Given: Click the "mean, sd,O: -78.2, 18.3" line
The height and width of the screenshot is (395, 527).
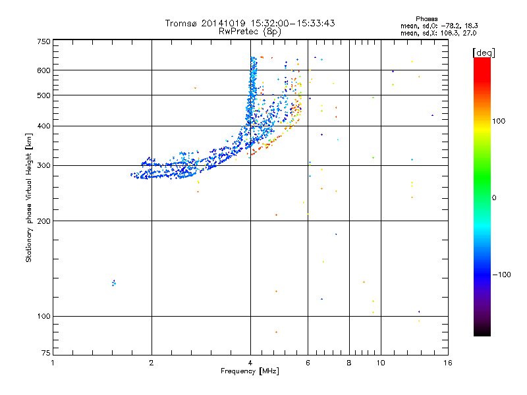Looking at the screenshot, I should tap(439, 26).
